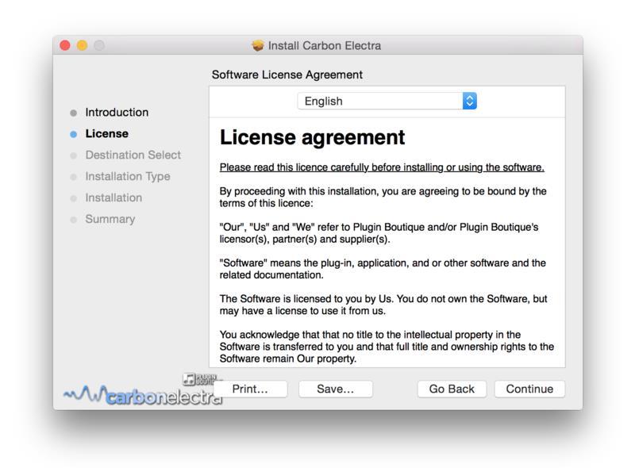
Task: Select the Introduction step in the sidebar
Action: [117, 112]
